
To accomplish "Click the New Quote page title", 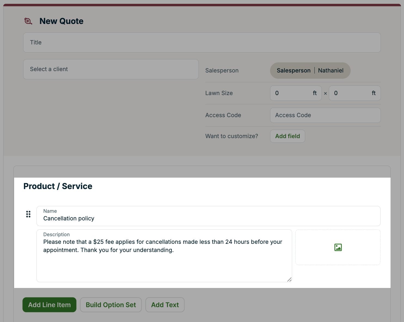I will pos(62,21).
